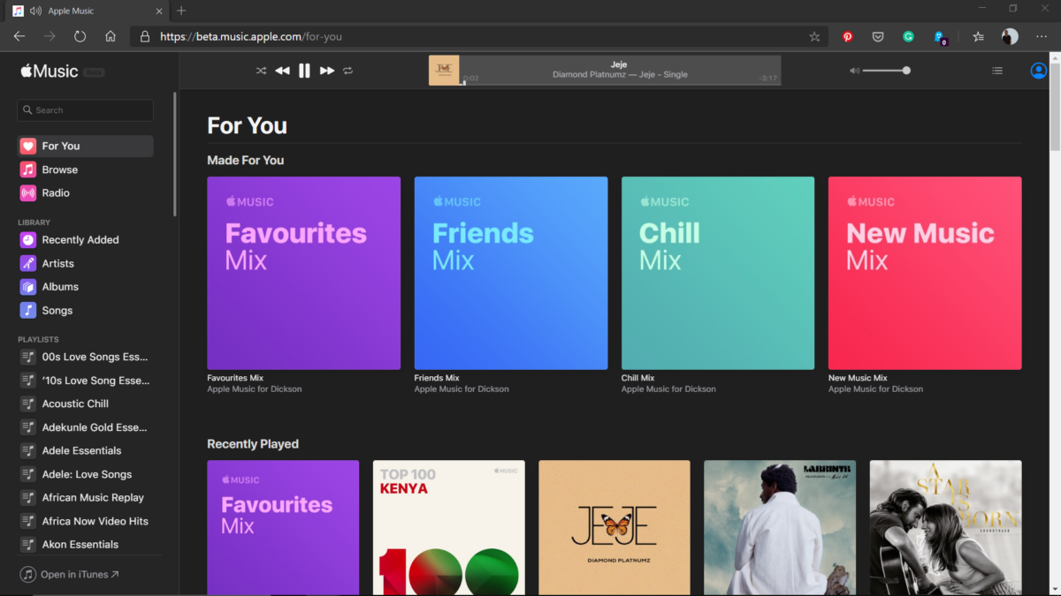
Task: Skip back to the previous track
Action: pos(282,71)
